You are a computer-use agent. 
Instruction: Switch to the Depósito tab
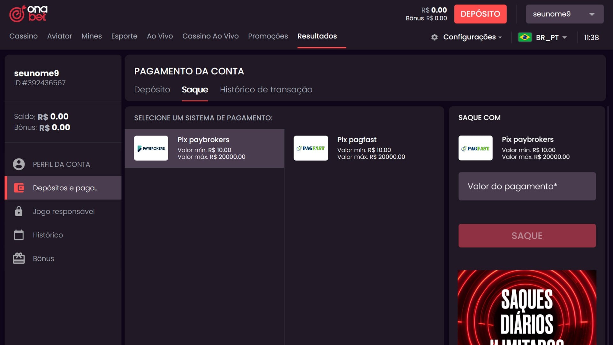point(152,89)
